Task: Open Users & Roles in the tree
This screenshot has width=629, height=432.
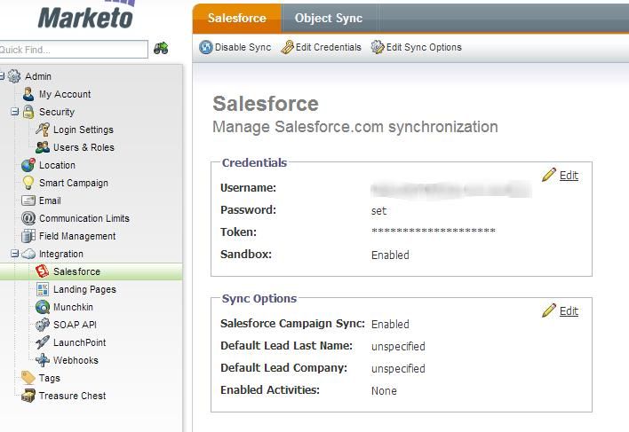Action: tap(84, 147)
